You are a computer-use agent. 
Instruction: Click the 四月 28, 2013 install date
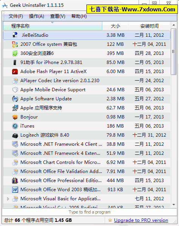[149, 53]
